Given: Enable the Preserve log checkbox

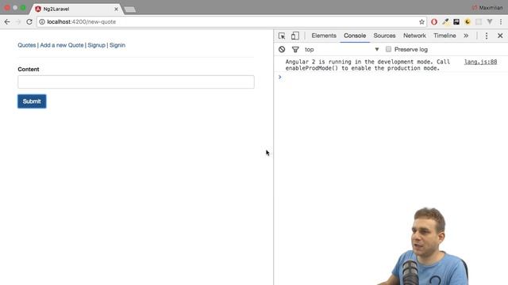Looking at the screenshot, I should (388, 49).
